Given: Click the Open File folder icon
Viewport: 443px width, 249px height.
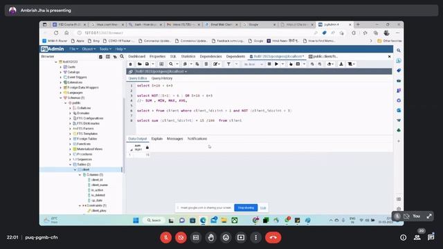Looking at the screenshot, I should pyautogui.click(x=139, y=64).
